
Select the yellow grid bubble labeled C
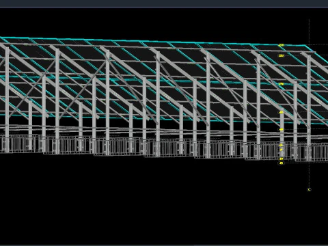(309, 189)
